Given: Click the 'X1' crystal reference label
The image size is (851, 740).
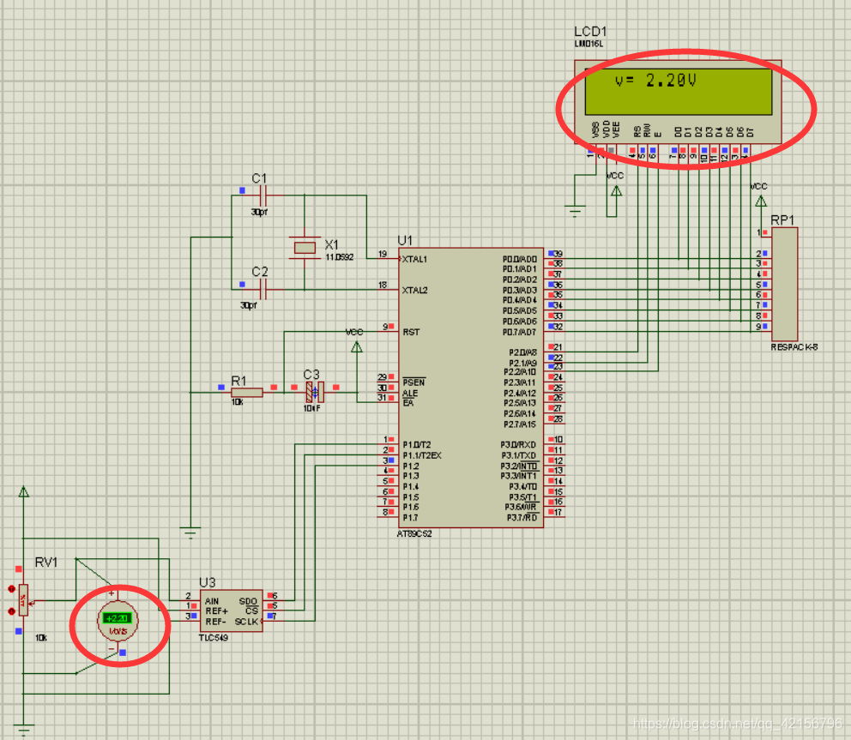Looking at the screenshot, I should tap(331, 244).
